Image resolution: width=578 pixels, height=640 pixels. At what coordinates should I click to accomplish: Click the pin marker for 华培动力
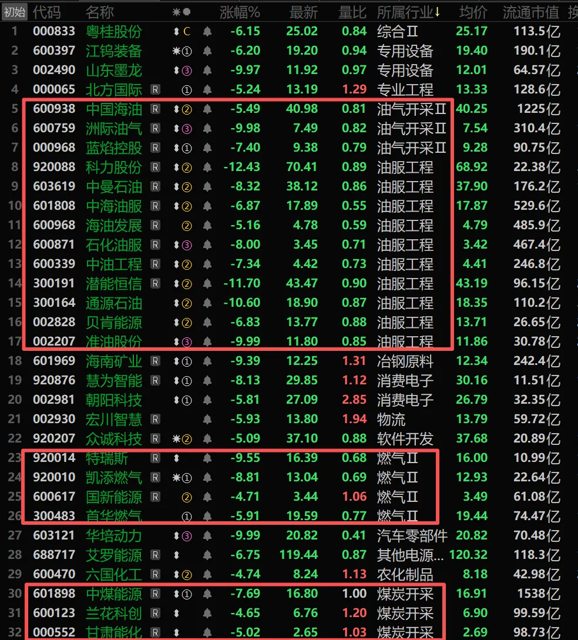point(176,536)
